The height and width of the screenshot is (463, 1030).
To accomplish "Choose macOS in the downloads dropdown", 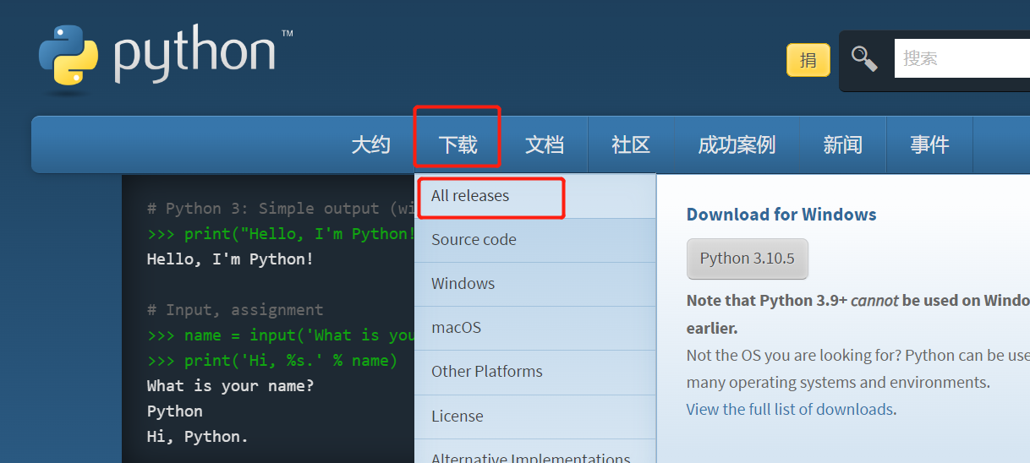I will coord(535,328).
